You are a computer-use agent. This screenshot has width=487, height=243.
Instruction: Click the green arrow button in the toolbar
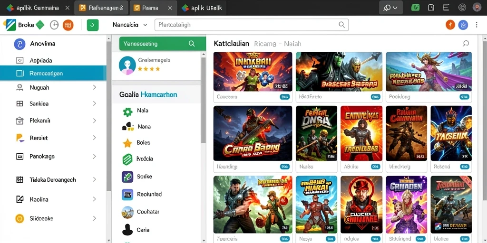click(x=93, y=25)
